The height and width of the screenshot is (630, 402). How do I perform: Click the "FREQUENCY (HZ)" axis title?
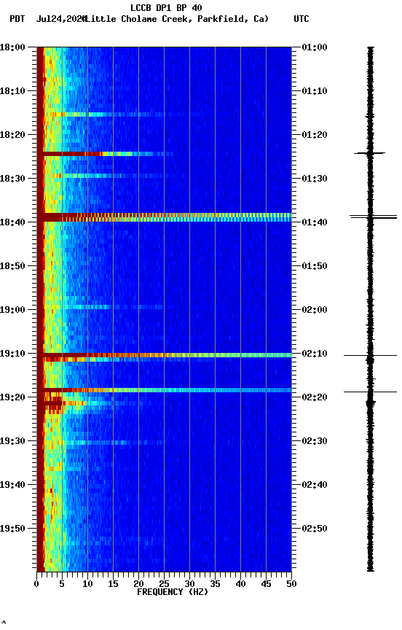coord(173,592)
